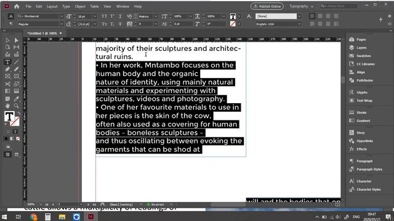Click the Publish Online button
This screenshot has height=221, width=394.
pyautogui.click(x=267, y=6)
